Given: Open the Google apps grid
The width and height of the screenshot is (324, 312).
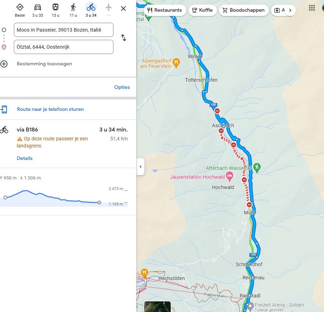Looking at the screenshot, I should coord(312,8).
